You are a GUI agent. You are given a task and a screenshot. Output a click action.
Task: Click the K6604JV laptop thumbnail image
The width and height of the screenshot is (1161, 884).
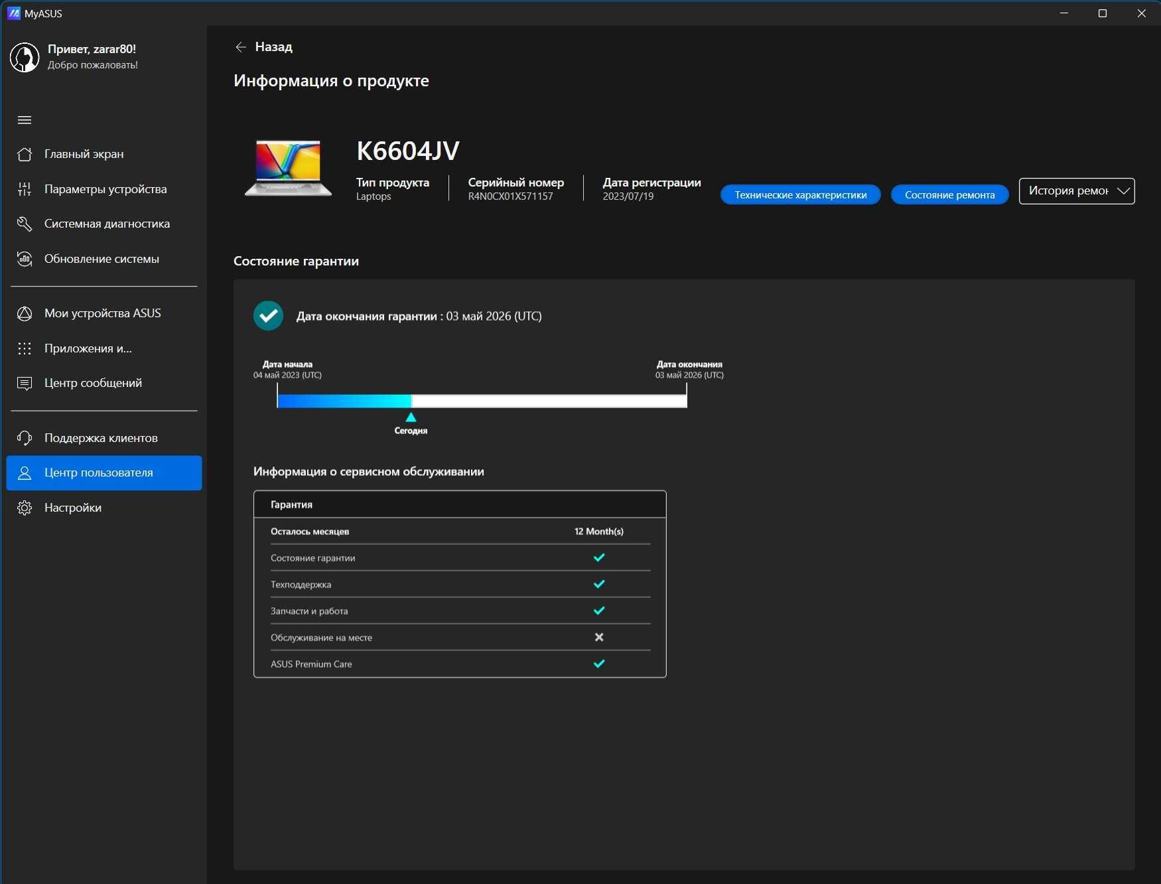(288, 168)
